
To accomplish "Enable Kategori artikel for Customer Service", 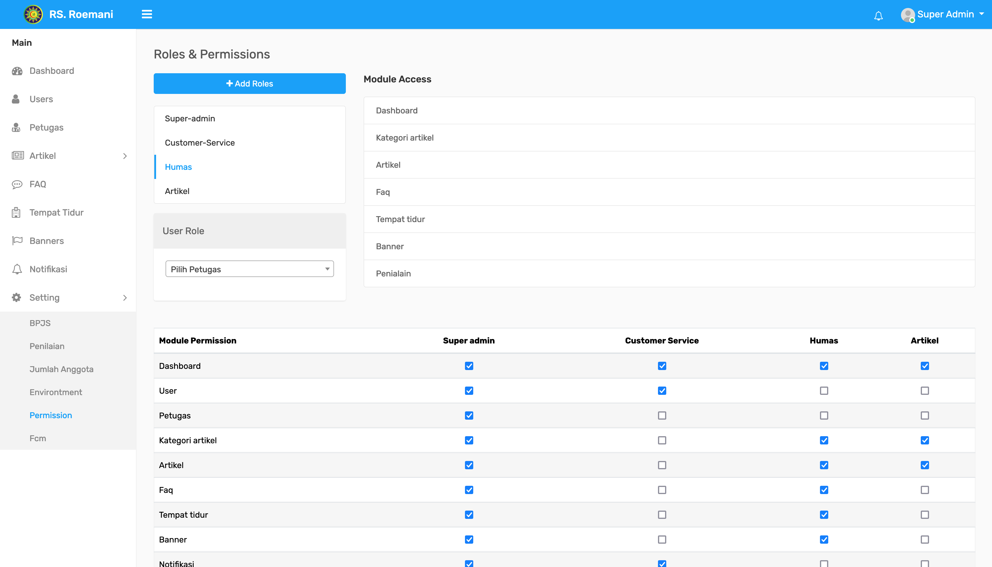I will click(x=662, y=440).
